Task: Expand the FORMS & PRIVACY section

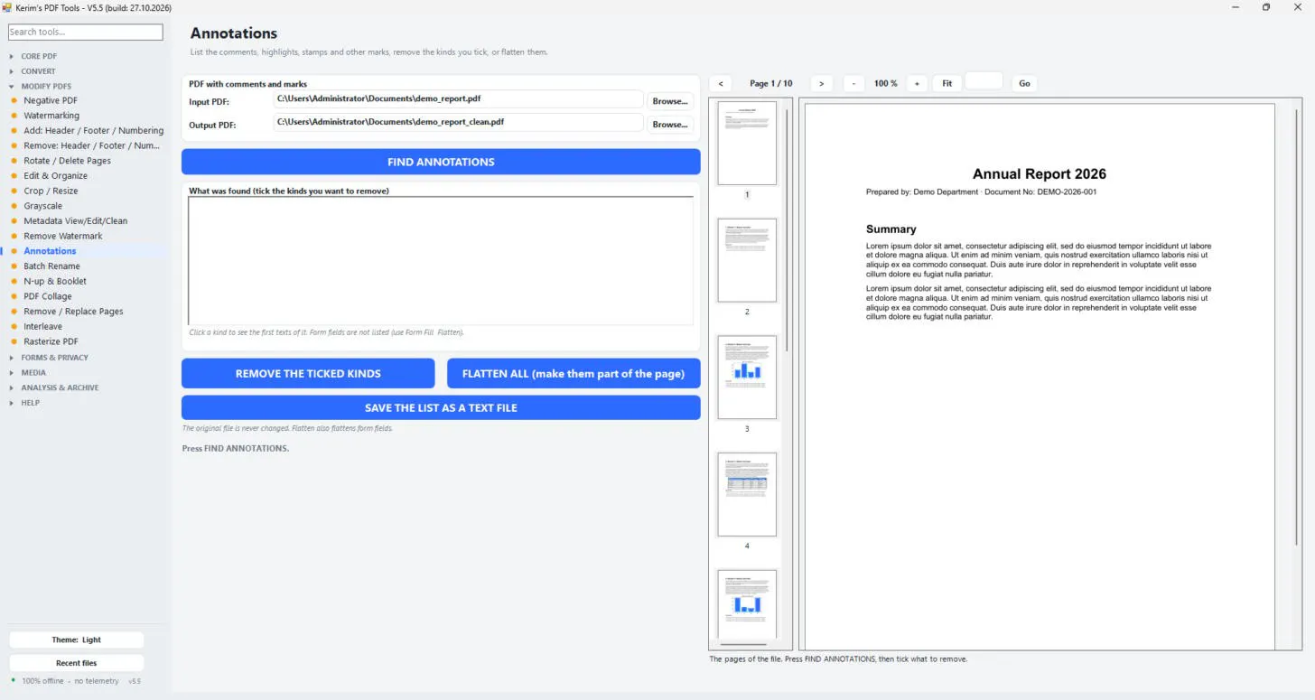Action: tap(54, 358)
